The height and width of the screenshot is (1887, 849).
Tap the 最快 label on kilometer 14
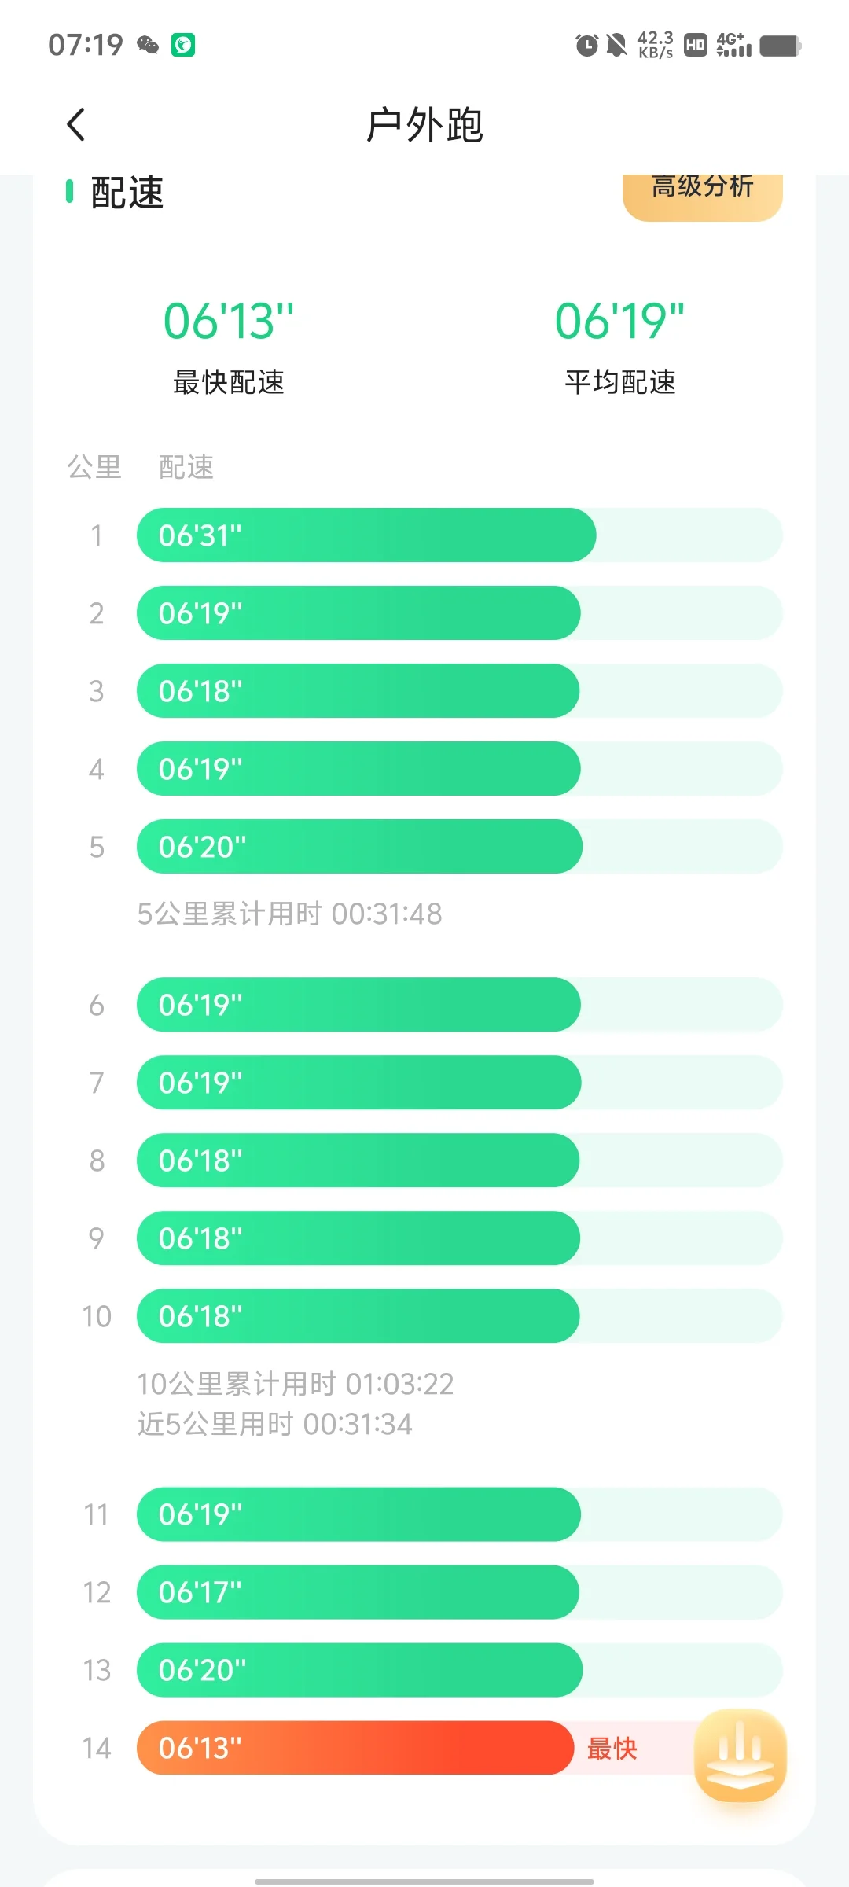[x=612, y=1749]
